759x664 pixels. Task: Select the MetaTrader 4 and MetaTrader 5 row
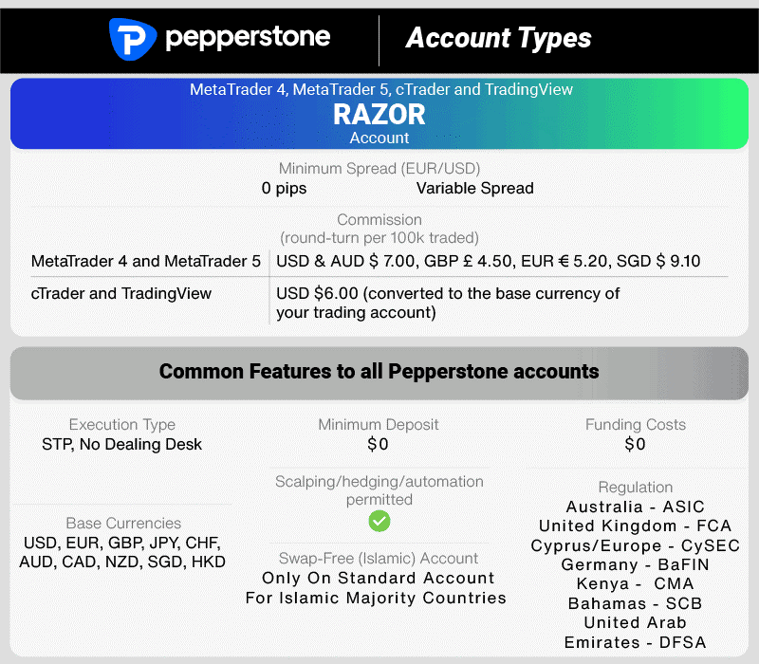pyautogui.click(x=146, y=260)
